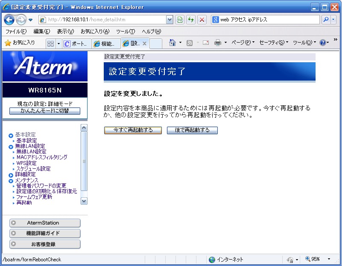This screenshot has width=351, height=266.
Task: Close the active 設... tab
Action: tap(145, 43)
